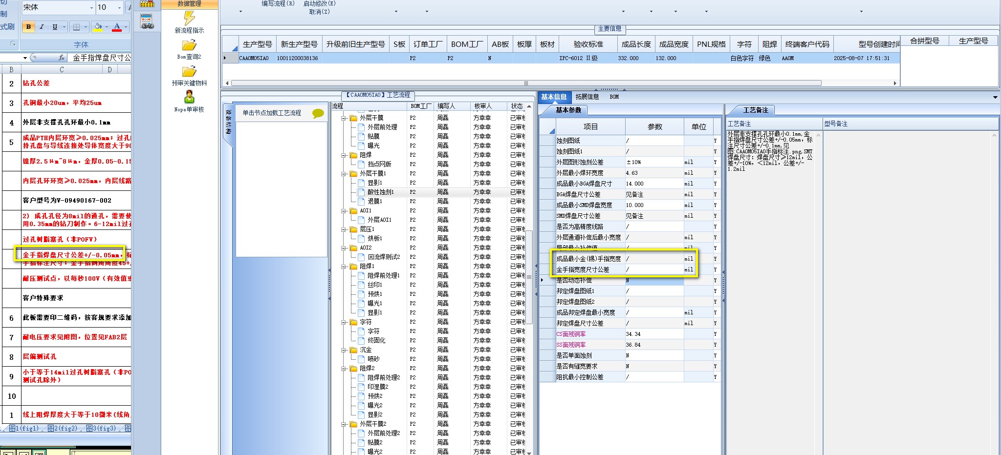
Task: Click the CS面残铜率 value 34.34
Action: pos(654,334)
